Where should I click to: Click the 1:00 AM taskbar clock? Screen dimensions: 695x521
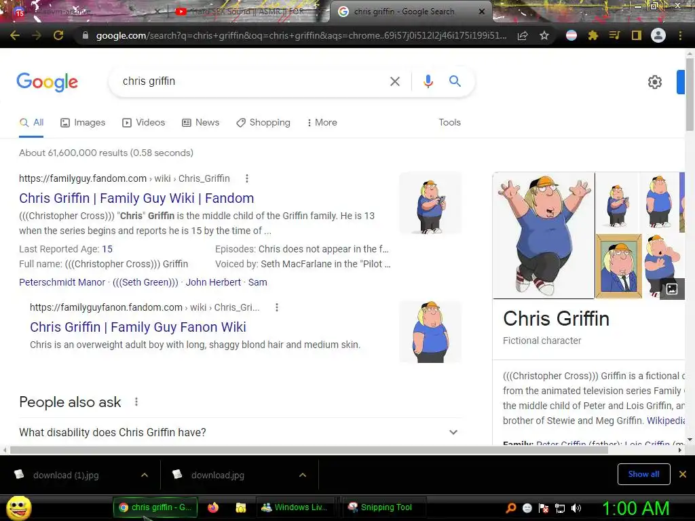click(x=636, y=509)
